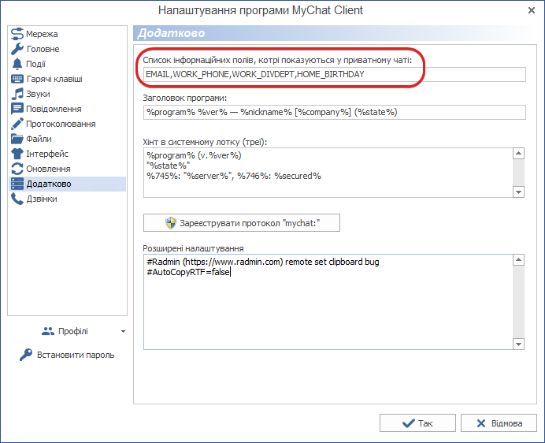Open Файли settings page

pos(68,139)
